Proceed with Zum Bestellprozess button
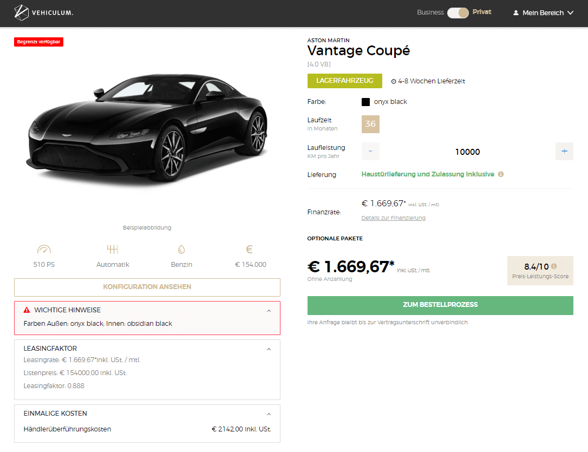 coord(440,305)
